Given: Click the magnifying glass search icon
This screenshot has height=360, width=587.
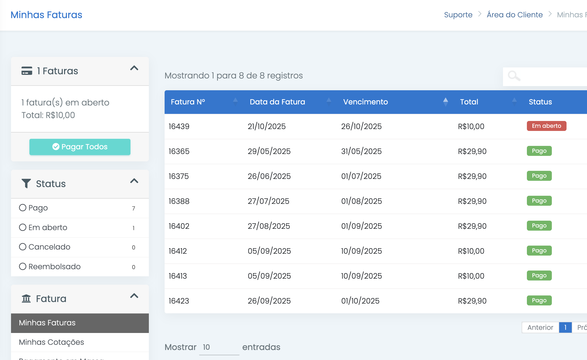Looking at the screenshot, I should [x=514, y=76].
